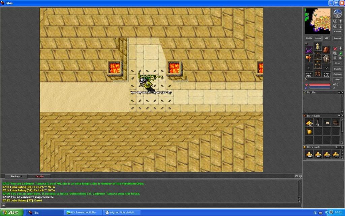Zoom out the minimap with upper magnifier
The image size is (345, 216).
tap(335, 22)
